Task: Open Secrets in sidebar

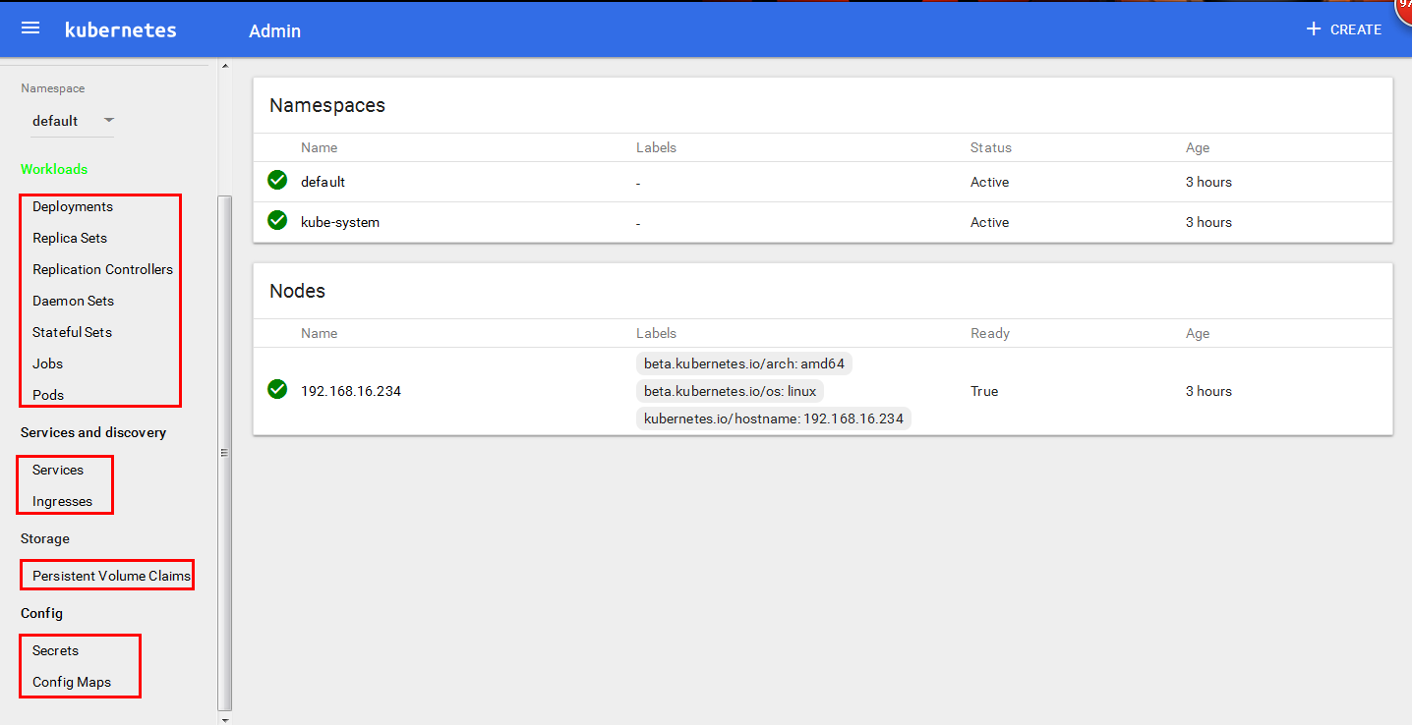Action: coord(55,650)
